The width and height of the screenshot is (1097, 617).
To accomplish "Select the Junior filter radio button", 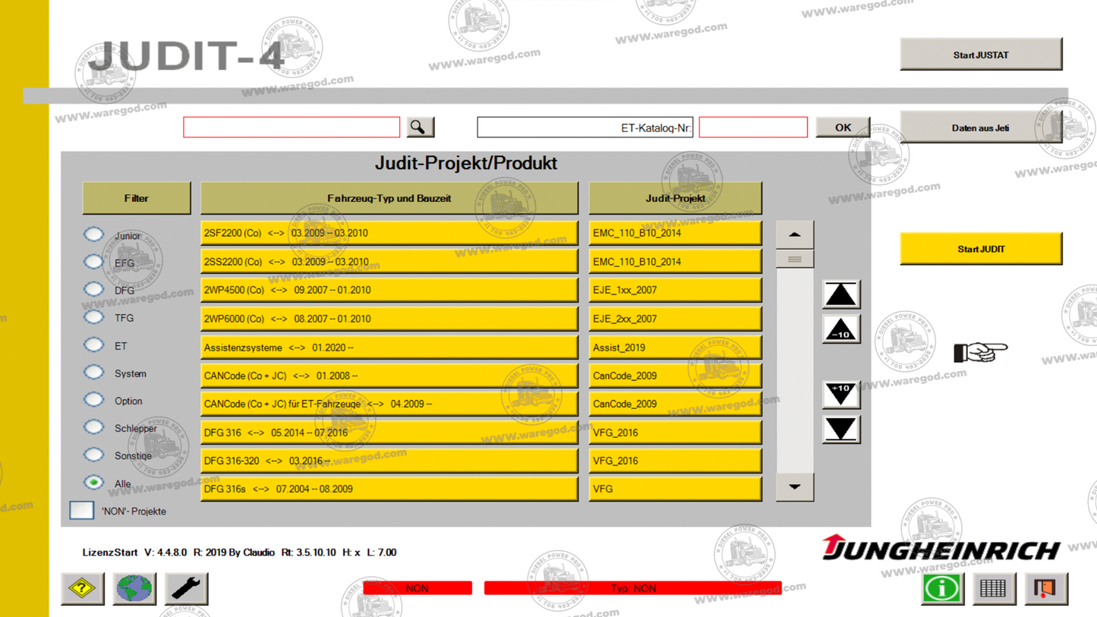I will tap(93, 235).
